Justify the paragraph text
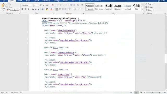Viewport: 167px width, 94px height. [65, 9]
